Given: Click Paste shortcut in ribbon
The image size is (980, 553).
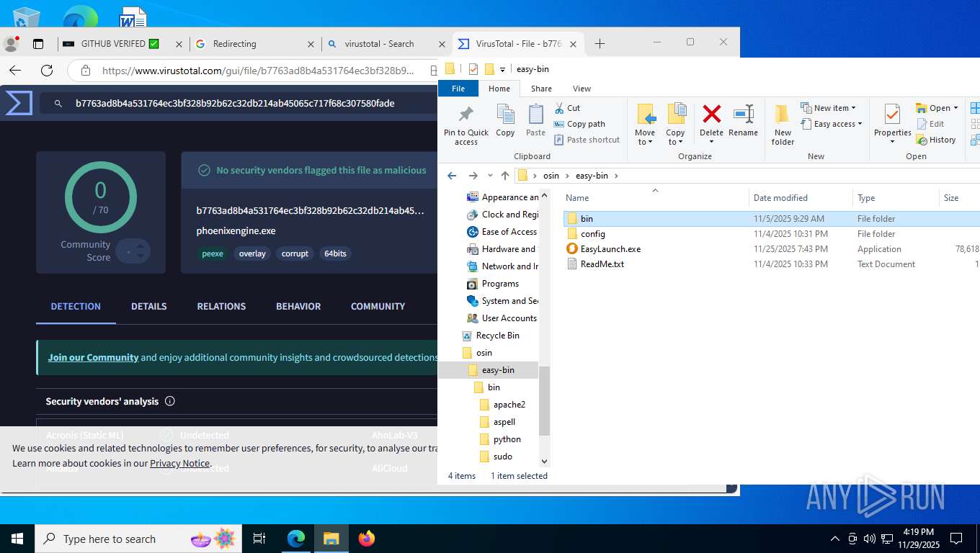Looking at the screenshot, I should pos(587,140).
